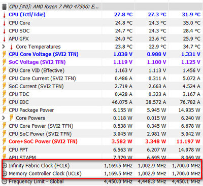This screenshot has width=203, height=186.
Task: Click the thermometer icon beside APU GFX
Action: [x=4, y=39]
